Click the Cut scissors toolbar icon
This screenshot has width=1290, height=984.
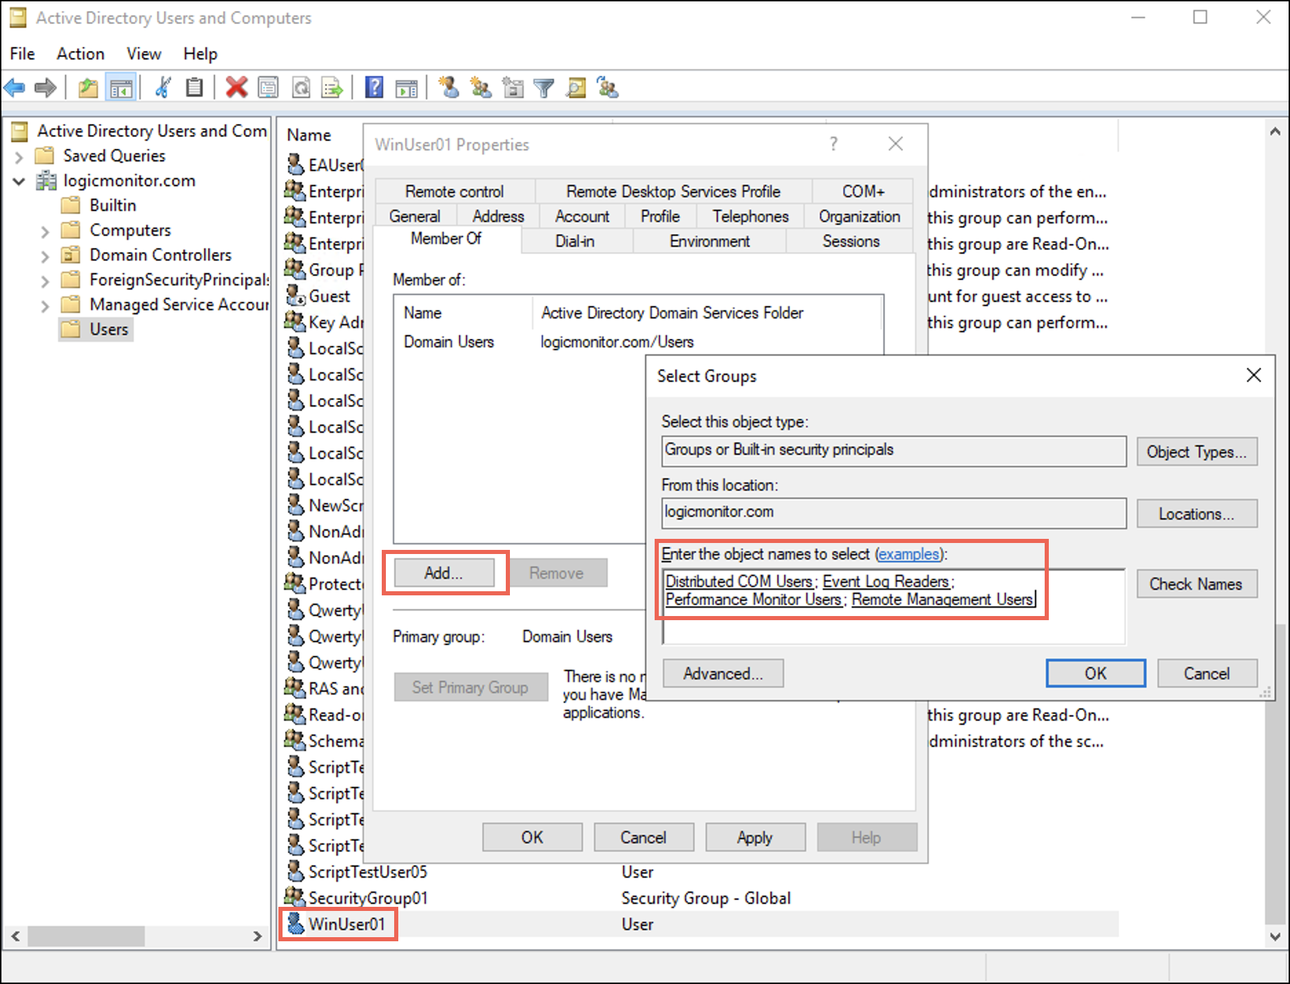coord(163,88)
